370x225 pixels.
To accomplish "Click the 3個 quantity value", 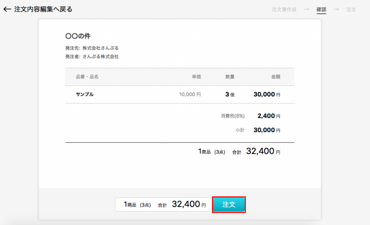I will click(x=230, y=94).
